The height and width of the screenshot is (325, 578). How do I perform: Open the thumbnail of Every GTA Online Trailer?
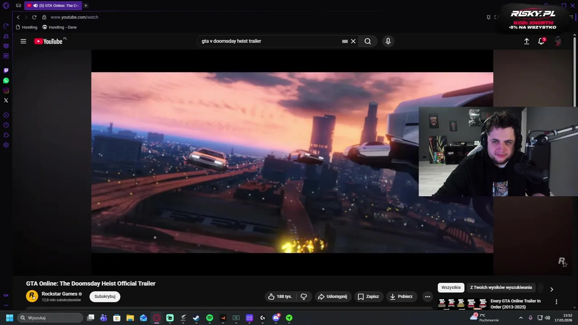click(462, 304)
